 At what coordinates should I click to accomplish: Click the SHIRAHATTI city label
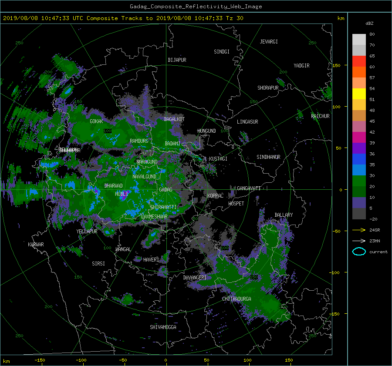pyautogui.click(x=163, y=207)
